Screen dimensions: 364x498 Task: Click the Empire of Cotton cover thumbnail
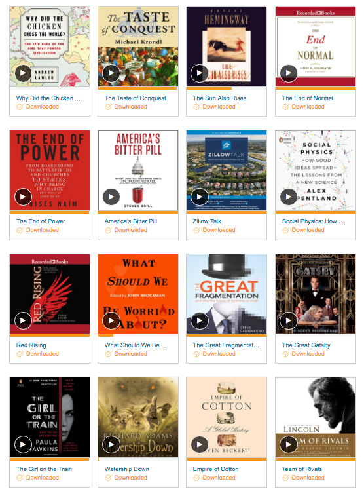tap(227, 417)
